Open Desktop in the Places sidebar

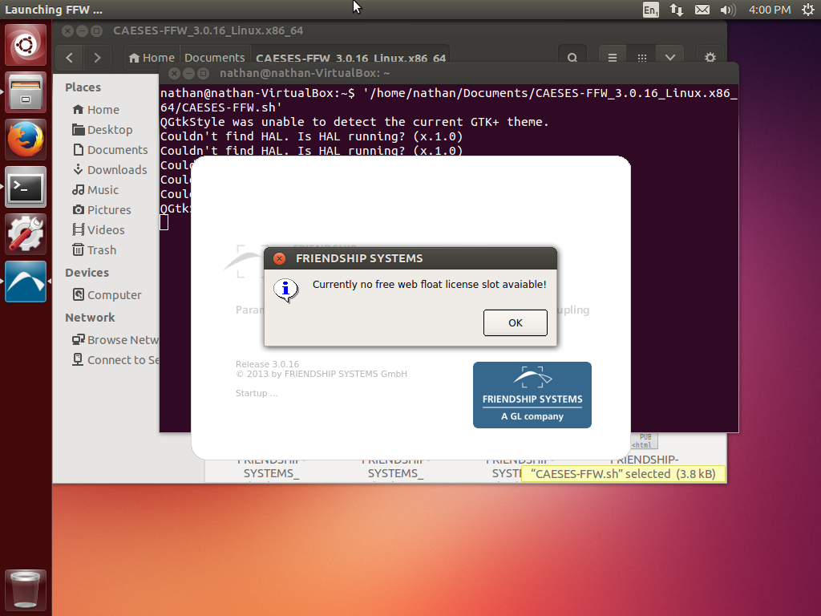(x=103, y=129)
